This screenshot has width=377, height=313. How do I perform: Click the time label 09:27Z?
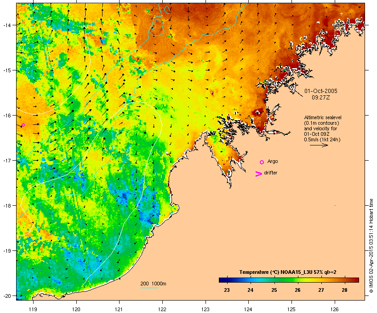(321, 98)
